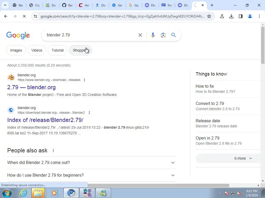Viewport: 265px width, 198px height.
Task: Submit search with magnifier icon
Action: coord(174,35)
